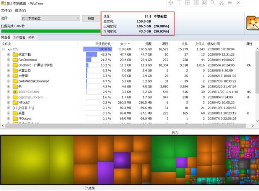Click the four-pane grid icon in floating toolbar
Viewport: 259px width, 191px height.
187,3
